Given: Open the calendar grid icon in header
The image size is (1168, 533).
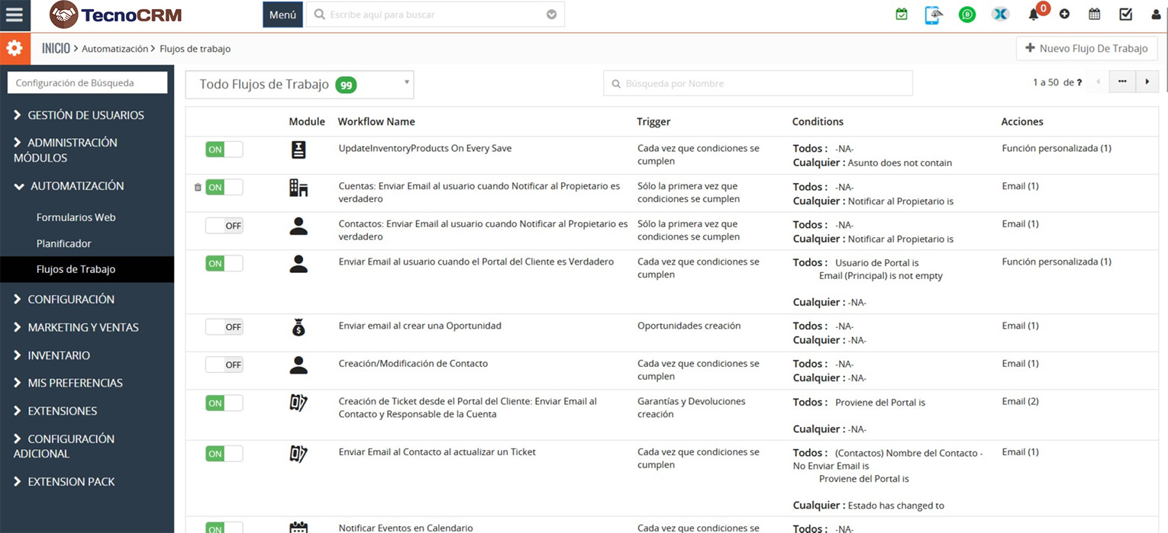Looking at the screenshot, I should [x=1094, y=14].
